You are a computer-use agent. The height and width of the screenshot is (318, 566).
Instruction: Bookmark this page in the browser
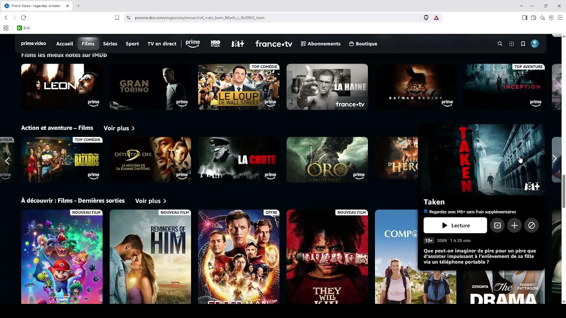[117, 18]
